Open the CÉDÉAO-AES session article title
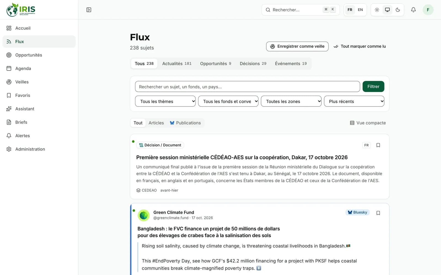441x275 pixels. coord(242,158)
